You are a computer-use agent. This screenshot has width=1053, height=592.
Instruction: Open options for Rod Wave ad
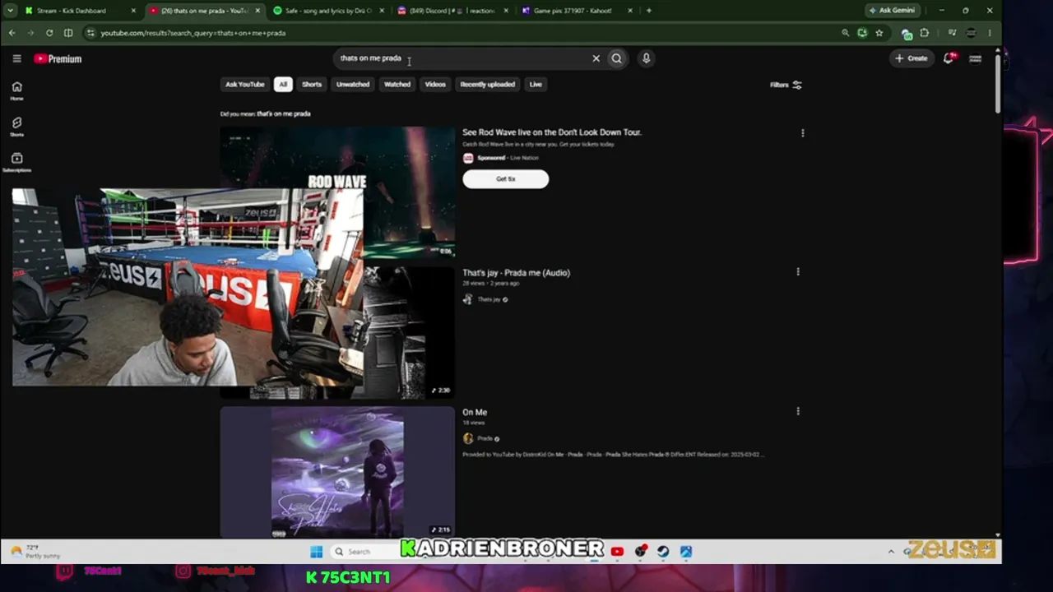coord(803,132)
